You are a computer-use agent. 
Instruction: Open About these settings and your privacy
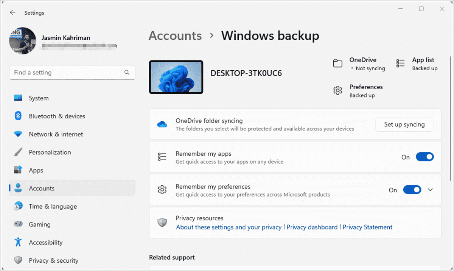tap(229, 227)
